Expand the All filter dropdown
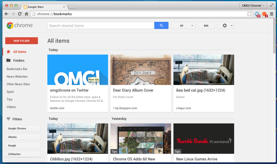This screenshot has height=164, width=277. tap(183, 26)
